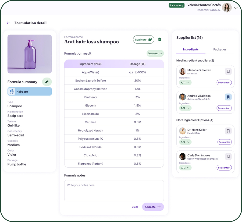This screenshot has height=222, width=242.
Task: Click Valeria Montes Cortés profile avatar
Action: 227,8
